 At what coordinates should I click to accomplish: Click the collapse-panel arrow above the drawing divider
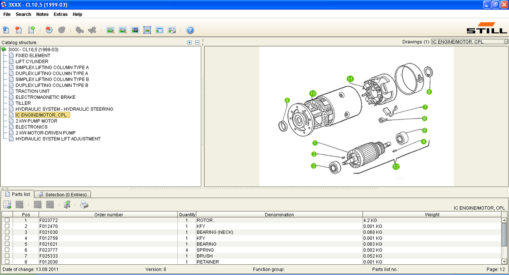tap(202, 40)
